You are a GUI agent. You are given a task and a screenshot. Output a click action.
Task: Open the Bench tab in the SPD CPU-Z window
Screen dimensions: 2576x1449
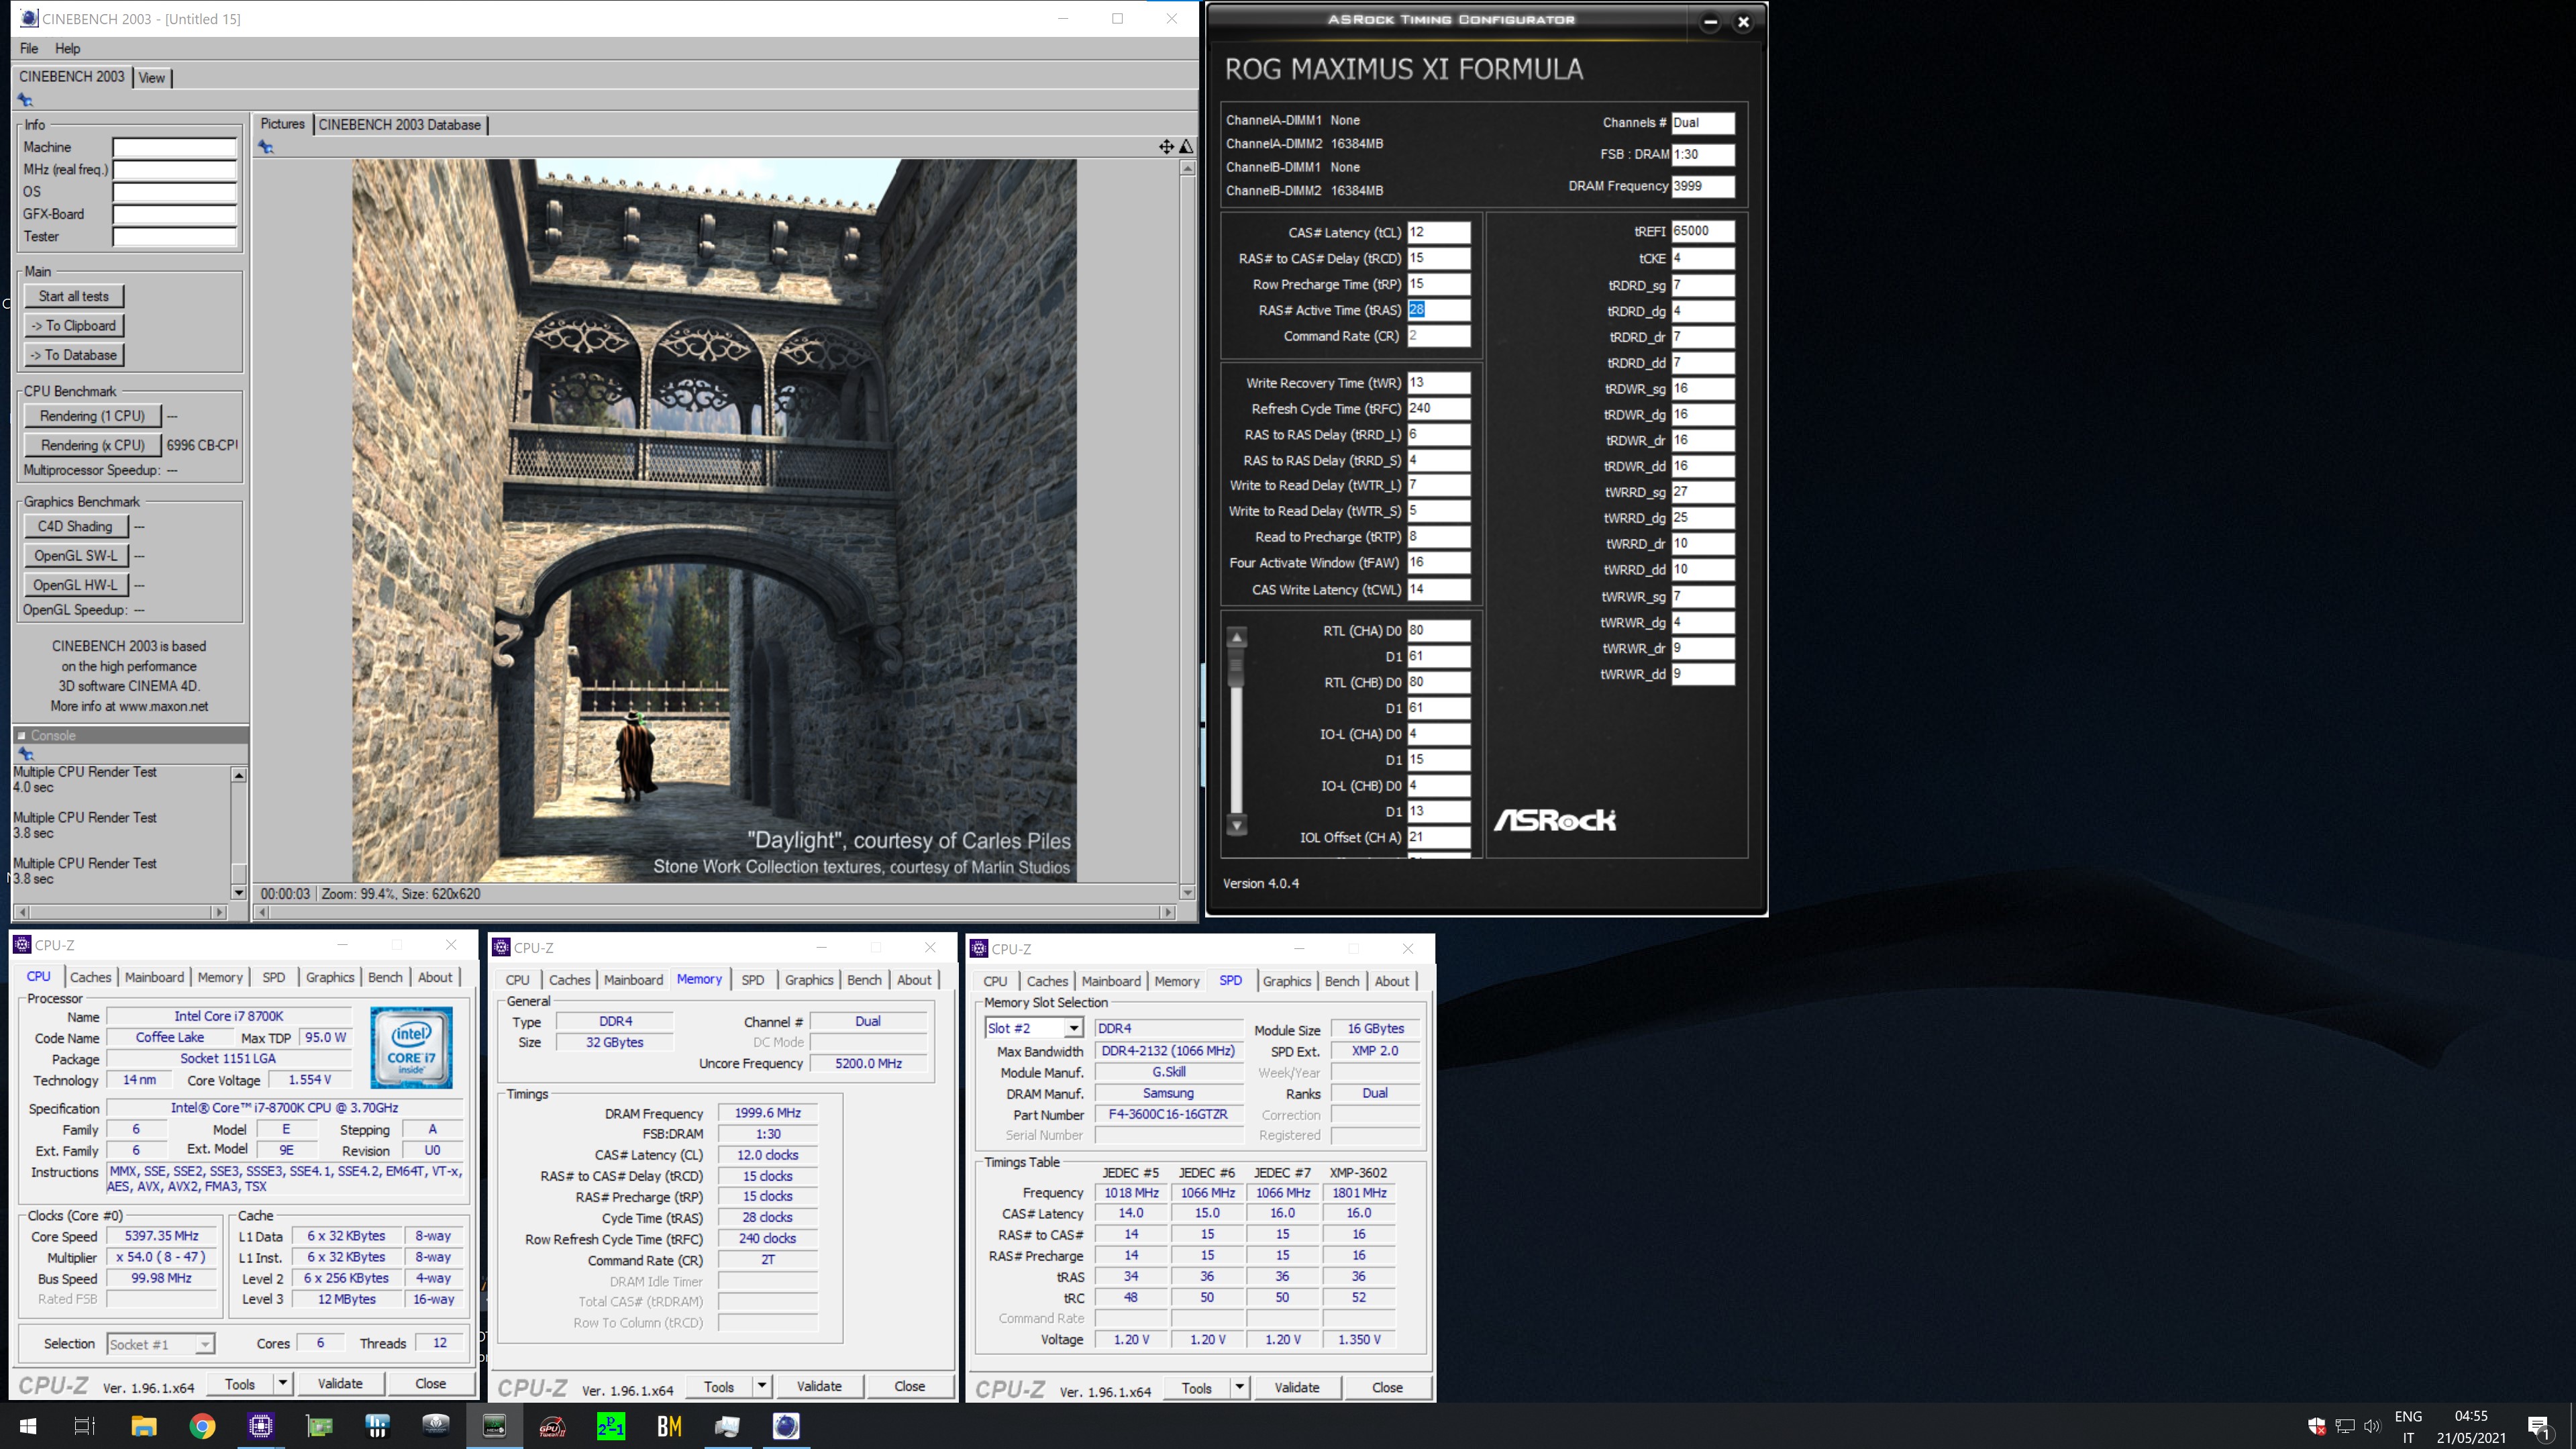click(1342, 981)
